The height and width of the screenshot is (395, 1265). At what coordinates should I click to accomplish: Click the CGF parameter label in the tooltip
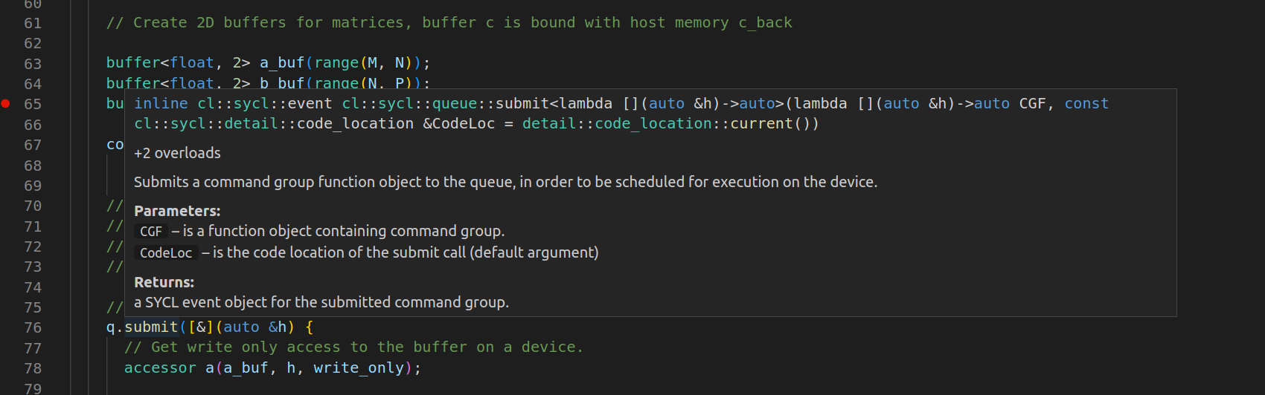click(x=151, y=232)
